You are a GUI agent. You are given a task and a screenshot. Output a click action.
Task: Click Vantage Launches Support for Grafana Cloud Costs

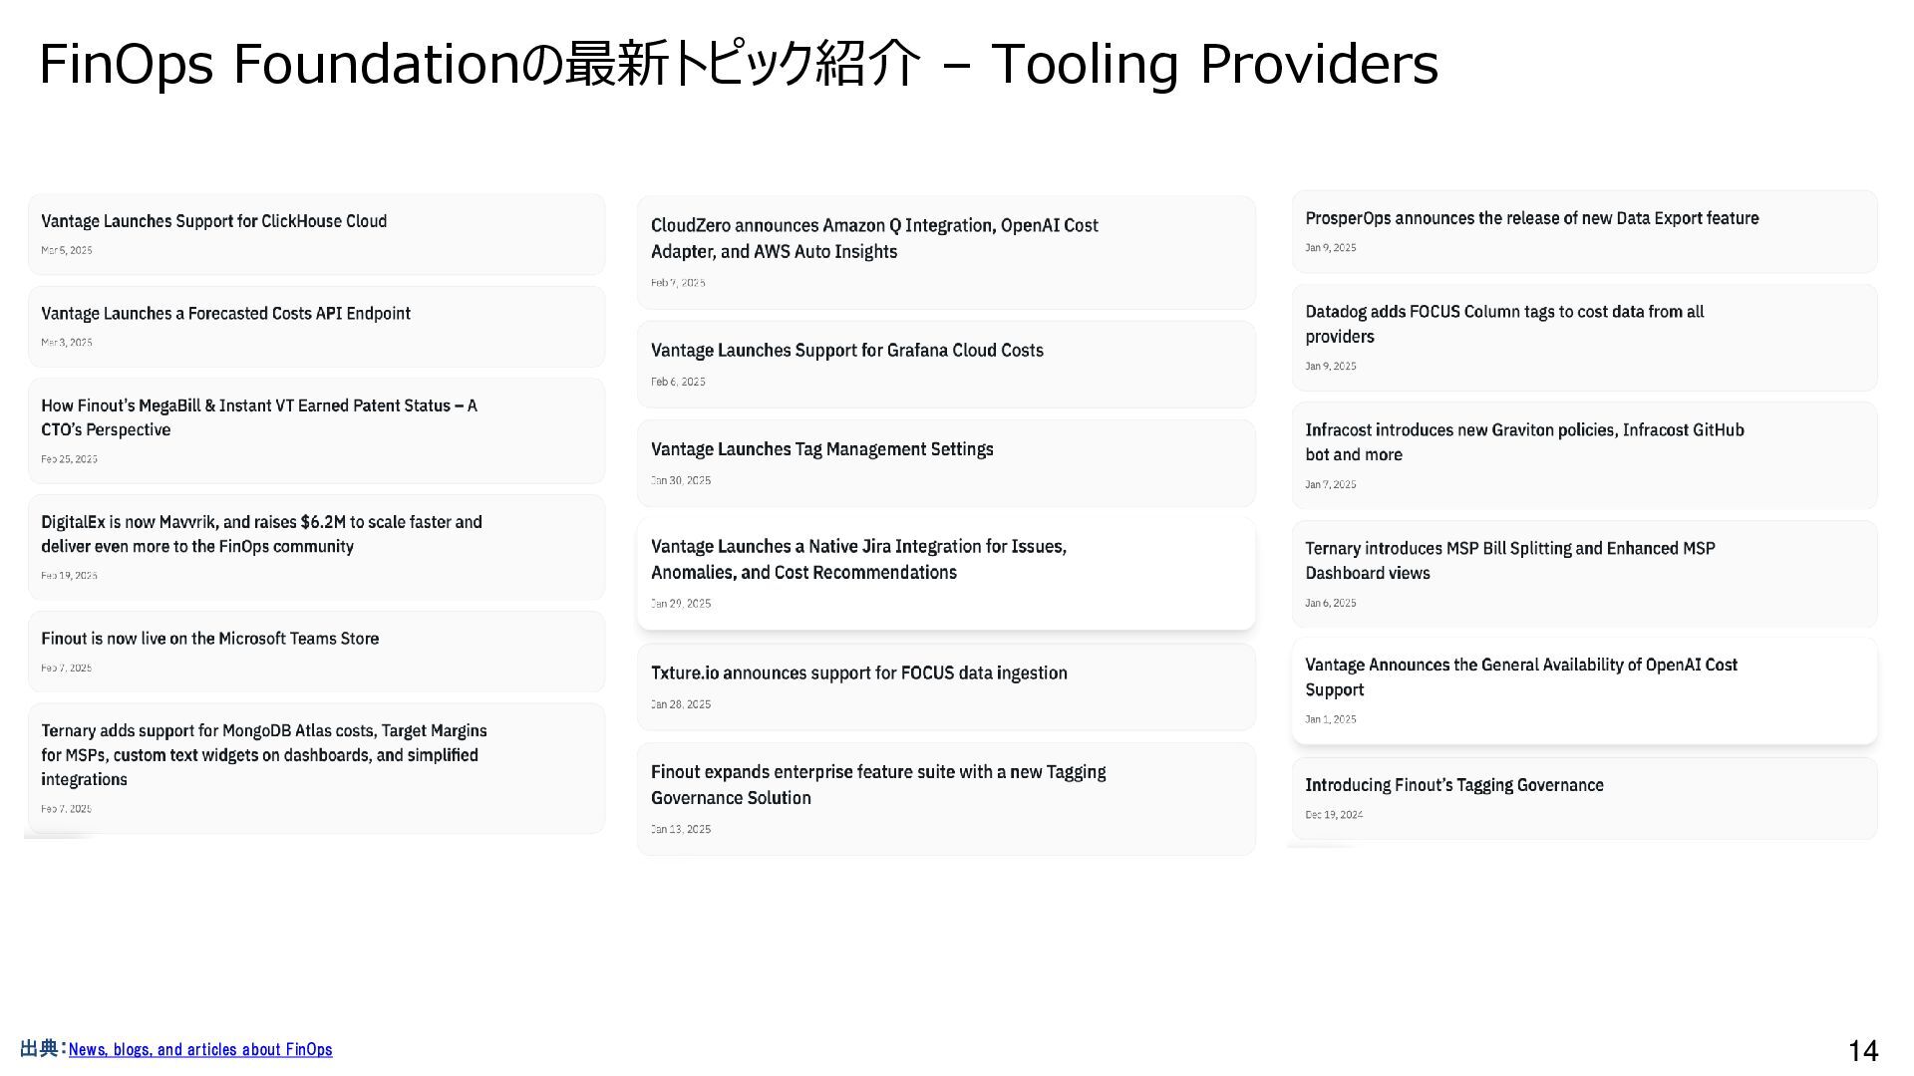[946, 364]
